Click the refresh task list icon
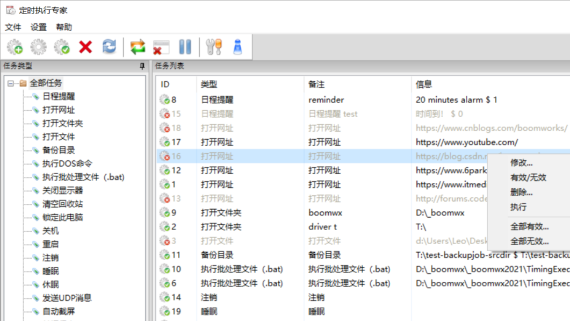 [x=109, y=47]
